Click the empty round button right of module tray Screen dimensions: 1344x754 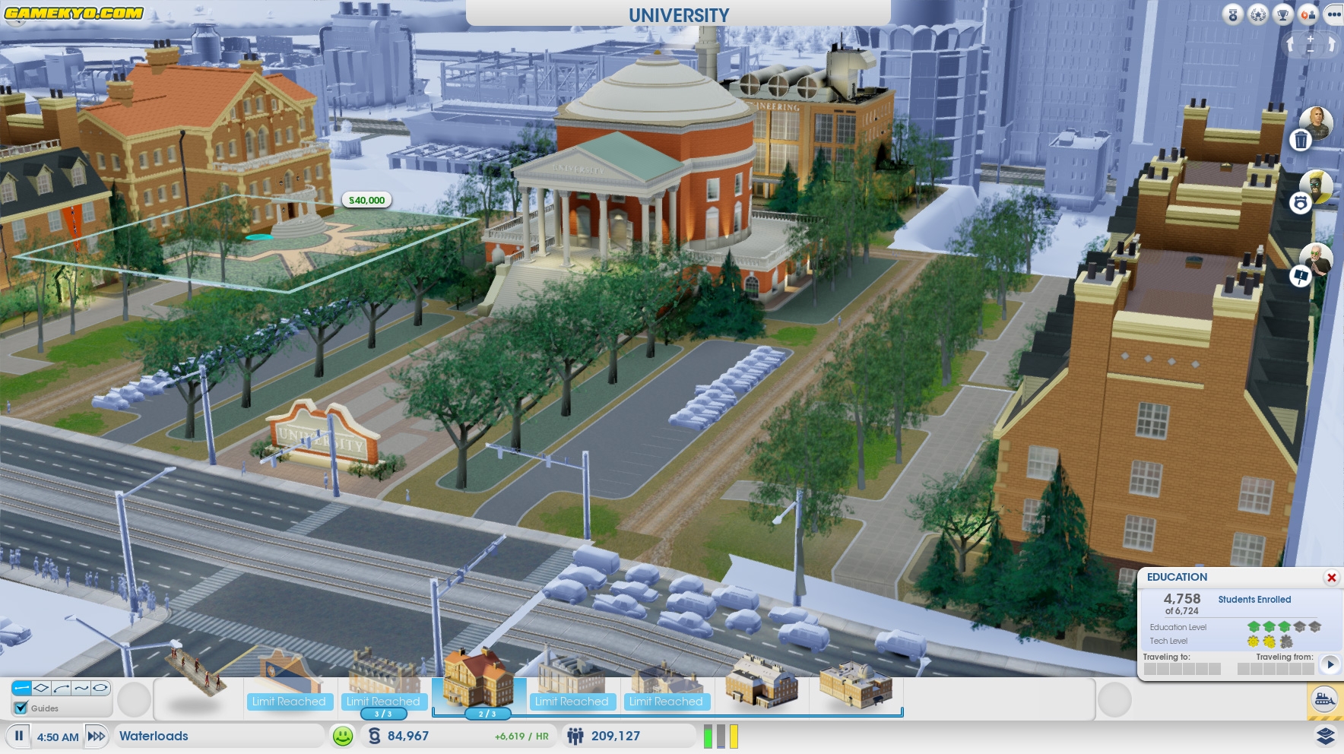coord(1114,699)
